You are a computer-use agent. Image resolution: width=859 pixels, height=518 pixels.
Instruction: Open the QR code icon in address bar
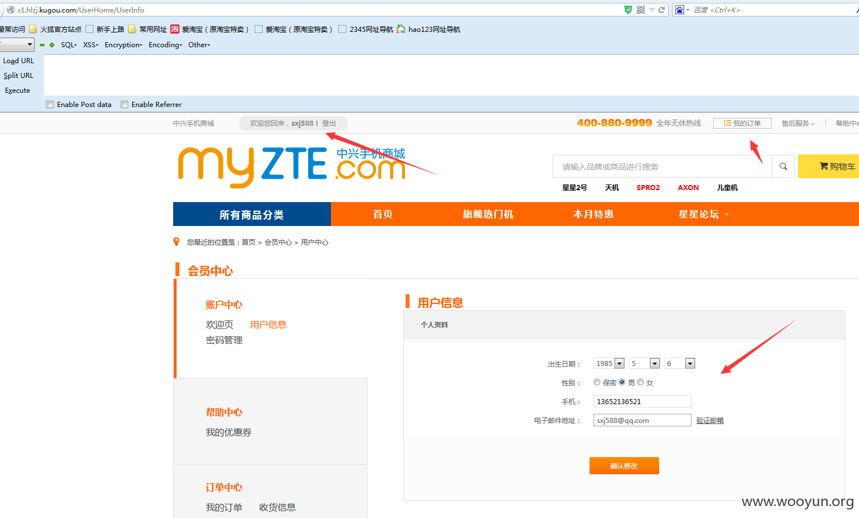(641, 10)
